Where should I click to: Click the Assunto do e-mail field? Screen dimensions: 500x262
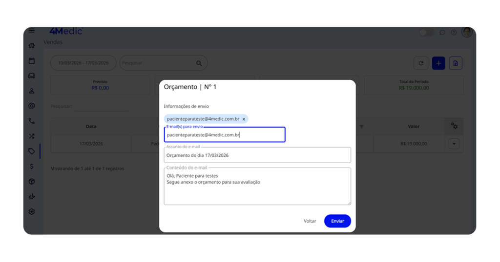257,155
